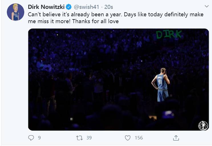Click the like count of 156

pyautogui.click(x=138, y=138)
